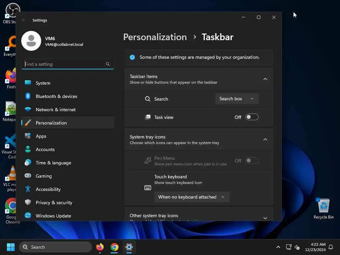Minimize the Settings window
This screenshot has width=340, height=255.
pos(243,17)
